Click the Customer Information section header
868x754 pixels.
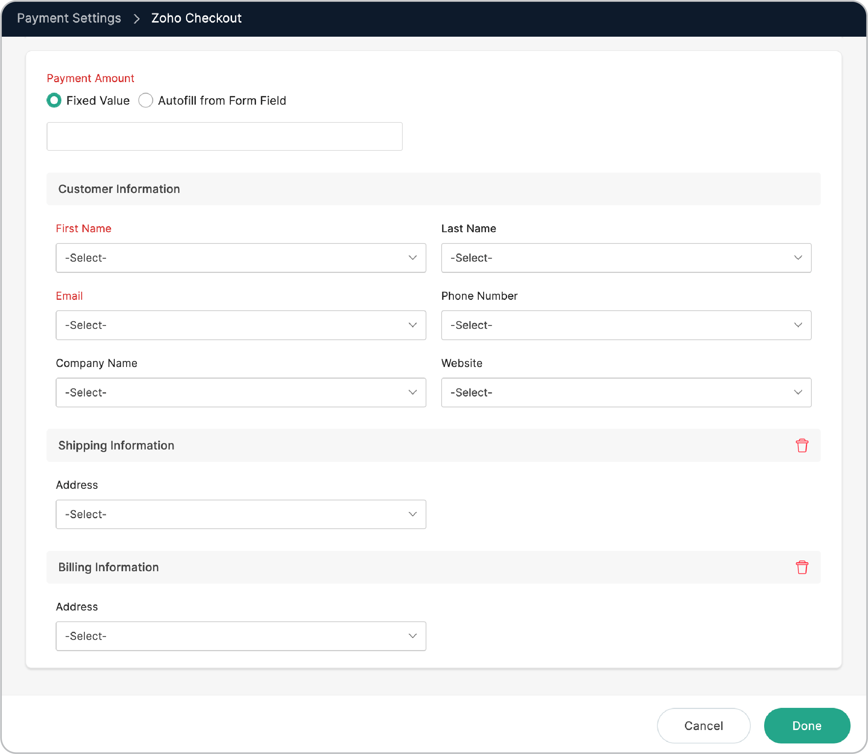119,189
